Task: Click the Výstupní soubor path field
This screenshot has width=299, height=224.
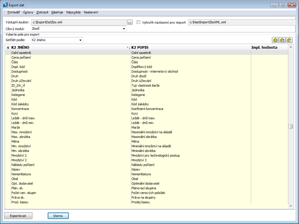Action: click(79, 22)
